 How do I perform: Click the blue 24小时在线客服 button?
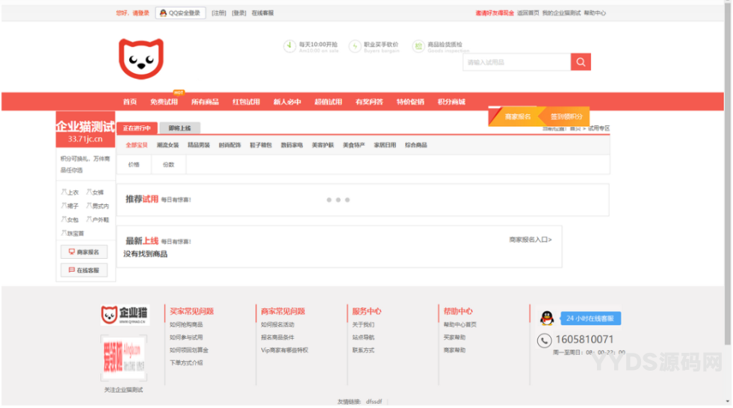tap(590, 318)
